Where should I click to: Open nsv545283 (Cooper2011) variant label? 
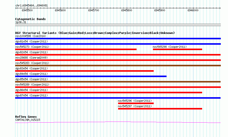[x=32, y=63]
